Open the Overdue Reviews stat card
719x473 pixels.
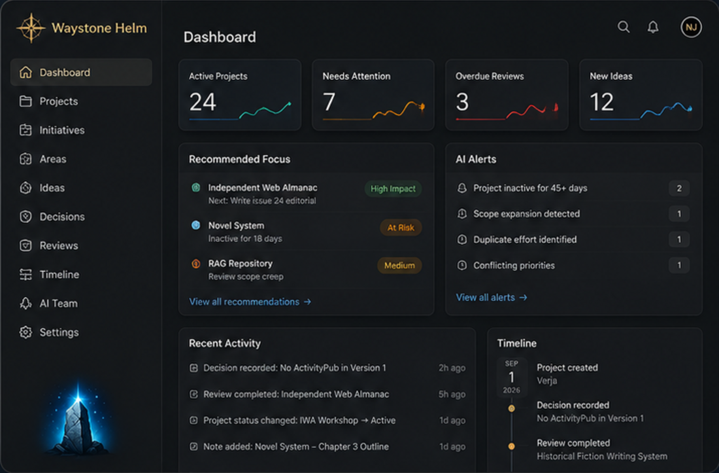click(507, 95)
